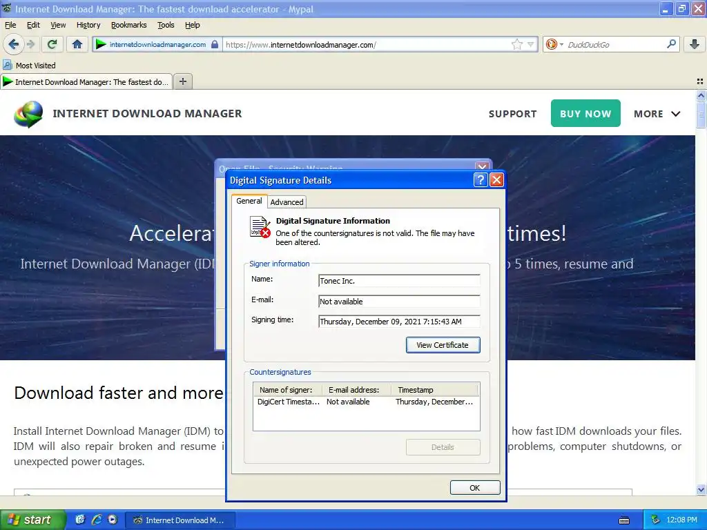
Task: Close the Open File Security Warning dialog
Action: pyautogui.click(x=482, y=166)
